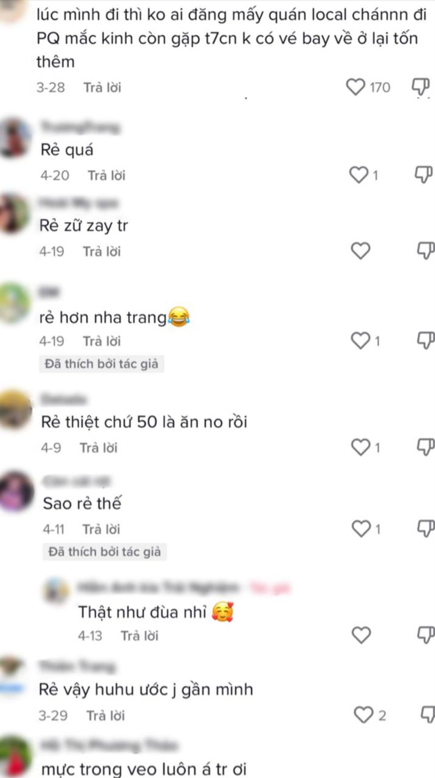Like the 'Sao rẻ thế' comment
The image size is (435, 778).
pos(360,529)
